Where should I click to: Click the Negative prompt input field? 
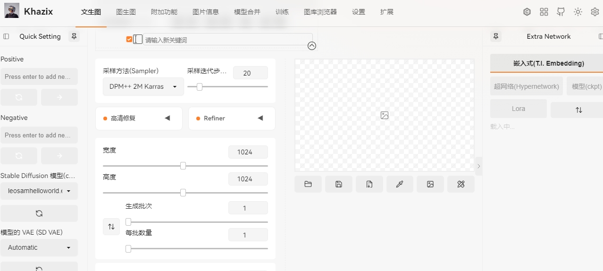39,135
